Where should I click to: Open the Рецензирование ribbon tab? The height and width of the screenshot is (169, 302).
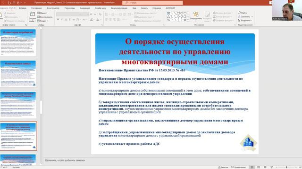pyautogui.click(x=119, y=8)
